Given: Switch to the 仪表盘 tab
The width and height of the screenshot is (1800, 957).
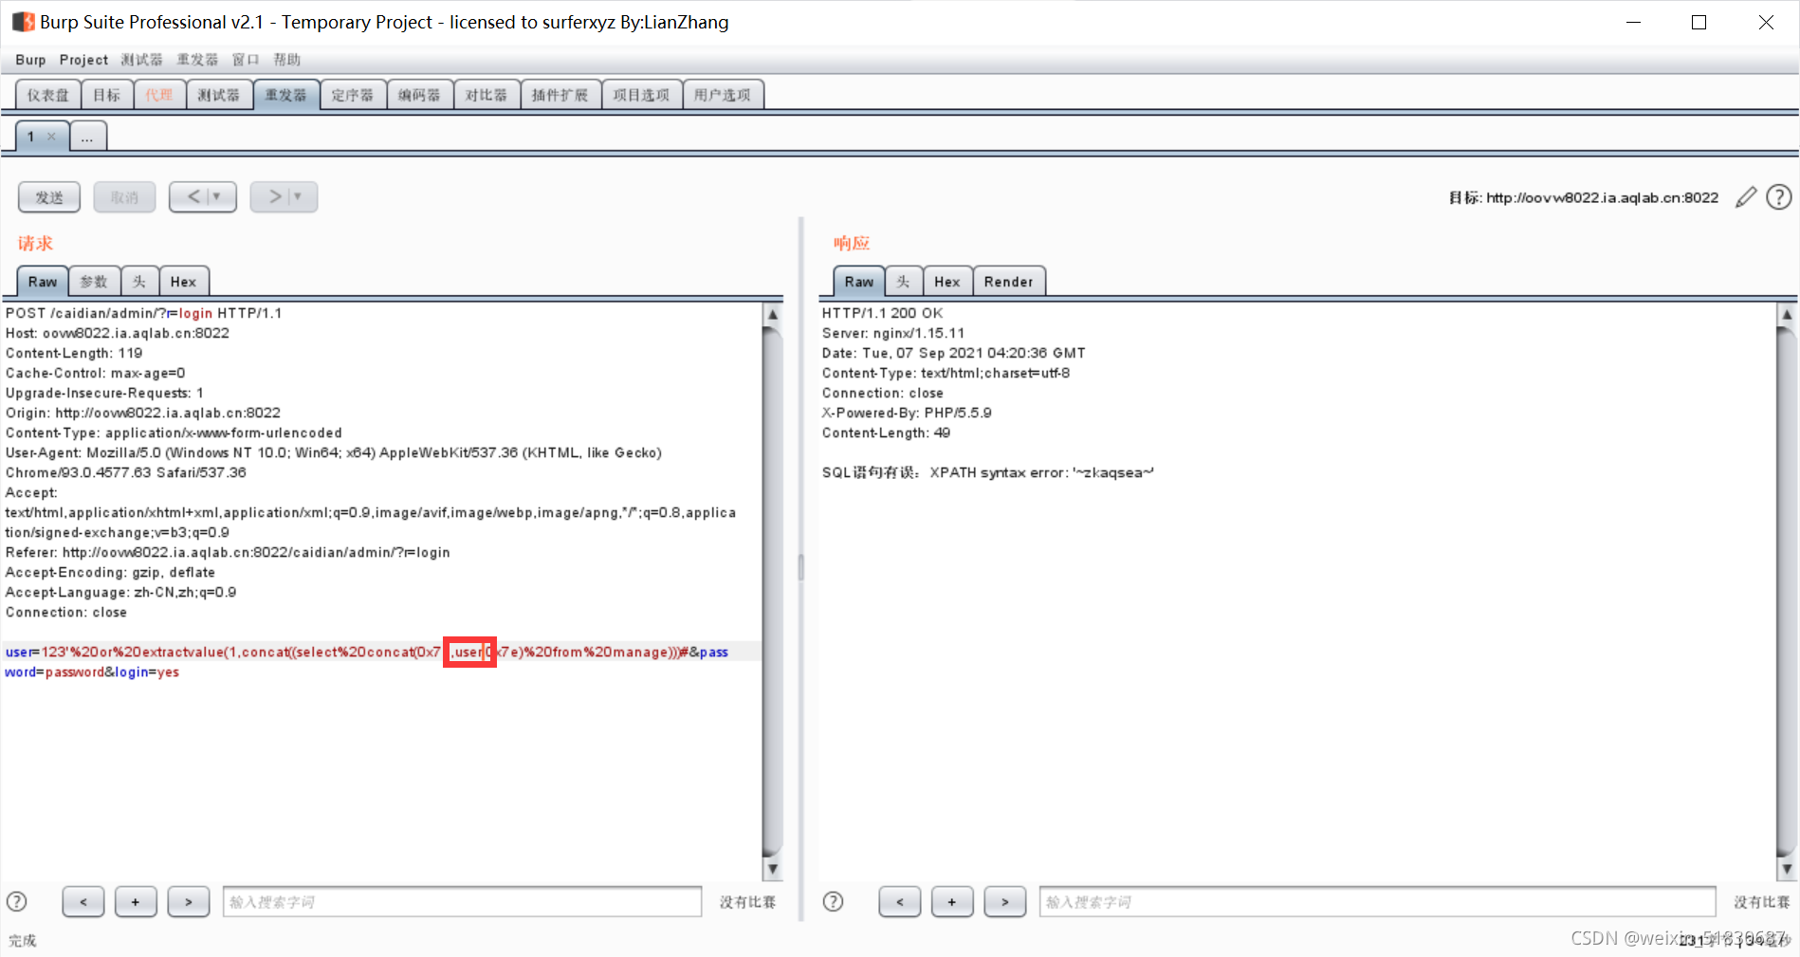Looking at the screenshot, I should [48, 95].
